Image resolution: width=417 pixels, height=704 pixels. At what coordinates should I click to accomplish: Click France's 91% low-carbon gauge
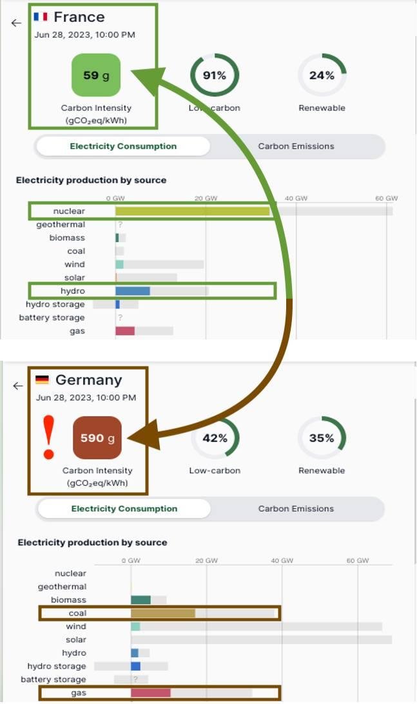(214, 75)
